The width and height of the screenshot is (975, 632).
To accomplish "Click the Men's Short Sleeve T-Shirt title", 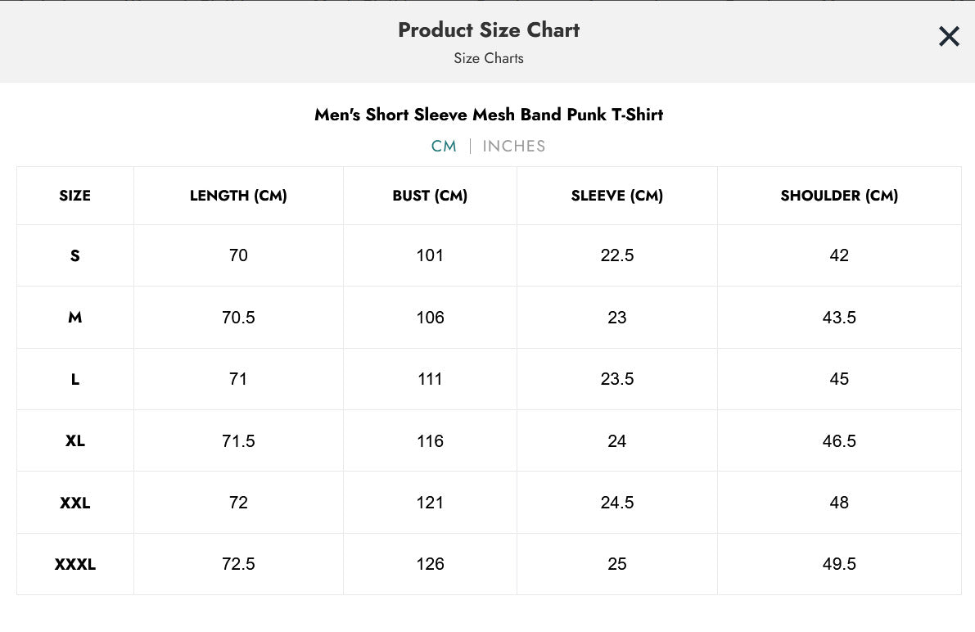I will 489,115.
